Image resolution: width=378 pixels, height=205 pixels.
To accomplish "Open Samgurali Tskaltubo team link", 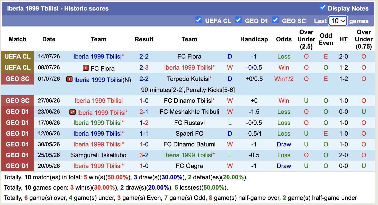I will pos(98,155).
